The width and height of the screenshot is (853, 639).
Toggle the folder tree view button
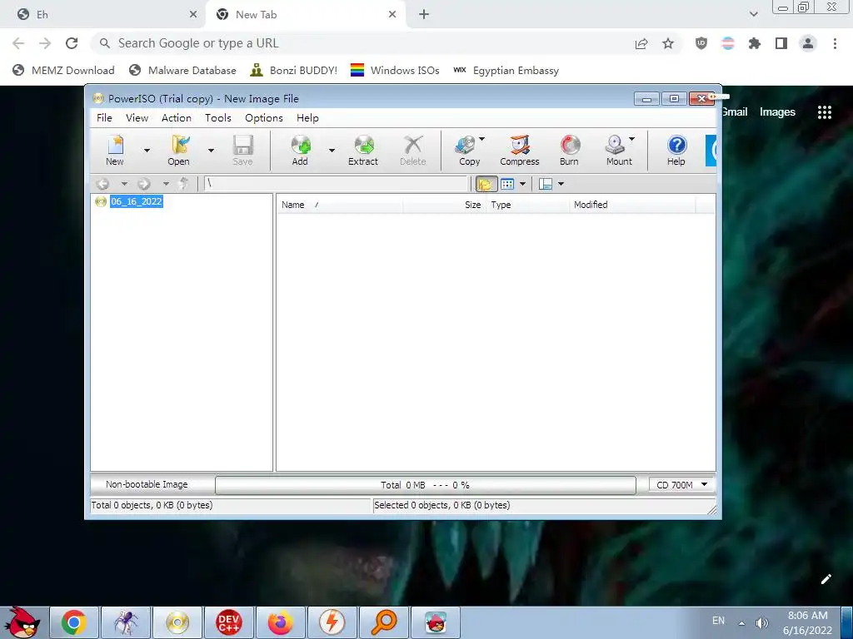486,184
